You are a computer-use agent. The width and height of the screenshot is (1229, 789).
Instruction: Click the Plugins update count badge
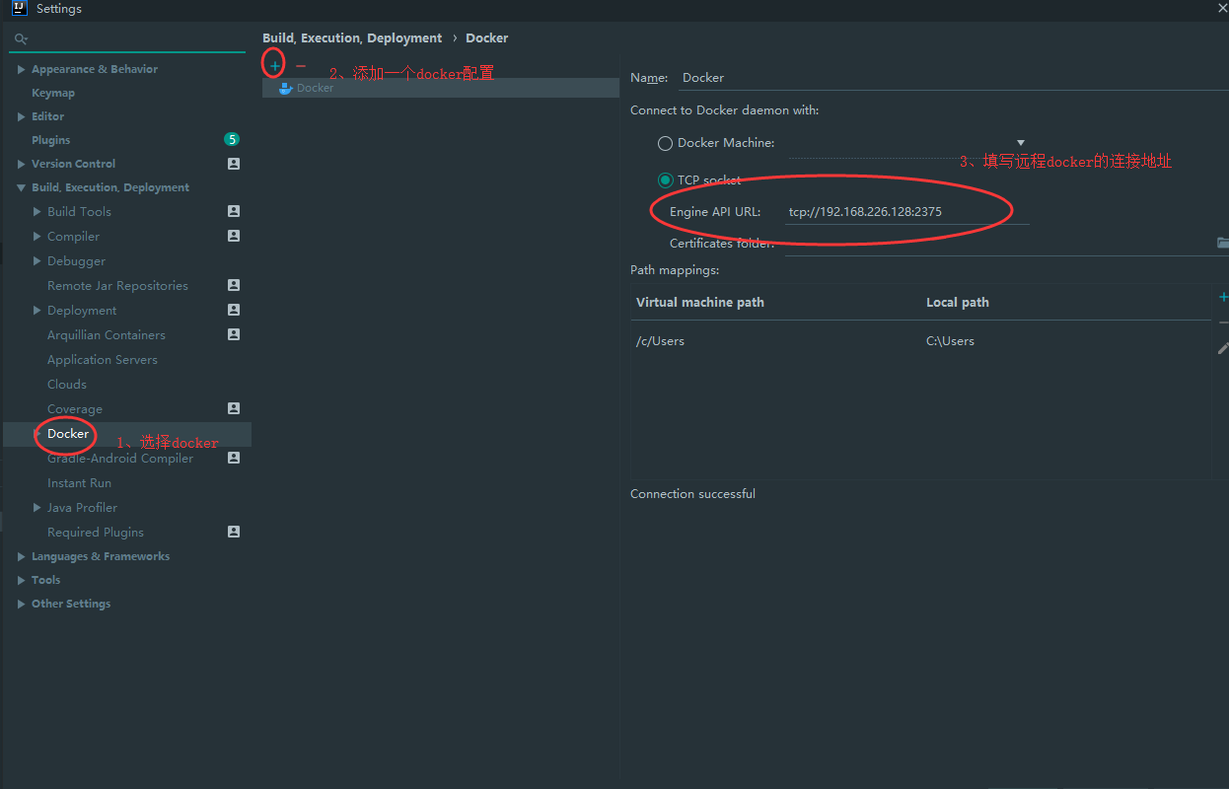[232, 140]
